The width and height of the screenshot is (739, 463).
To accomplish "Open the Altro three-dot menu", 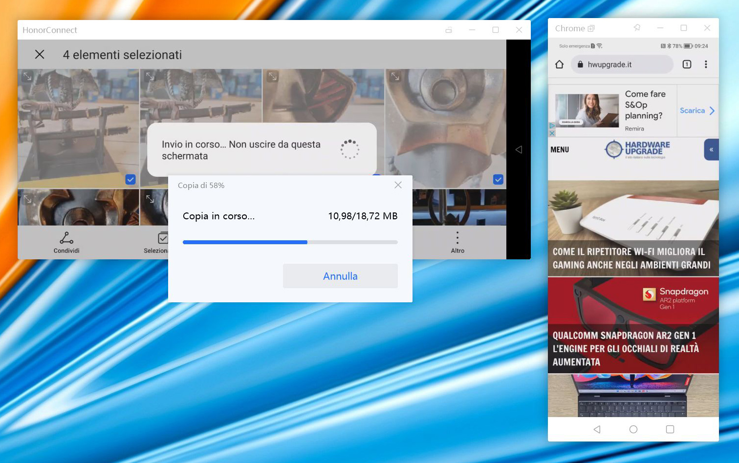I will pyautogui.click(x=457, y=238).
